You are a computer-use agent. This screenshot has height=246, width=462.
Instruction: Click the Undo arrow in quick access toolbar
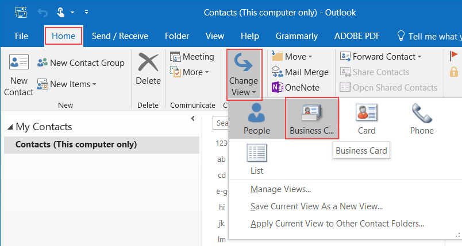[43, 13]
